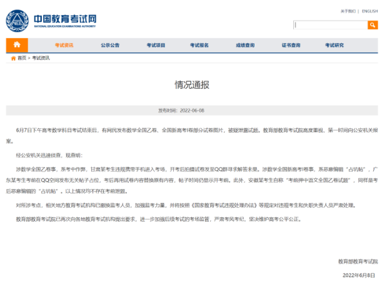Click the article title 情况通报
The width and height of the screenshot is (382, 283).
coord(192,85)
